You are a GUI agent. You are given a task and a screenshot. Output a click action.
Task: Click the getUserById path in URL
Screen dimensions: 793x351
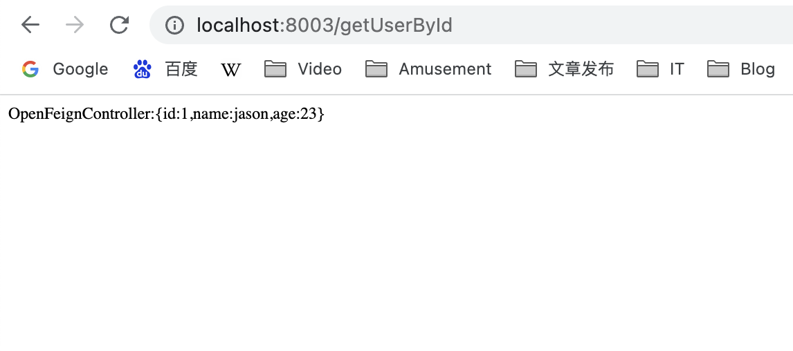tap(397, 25)
